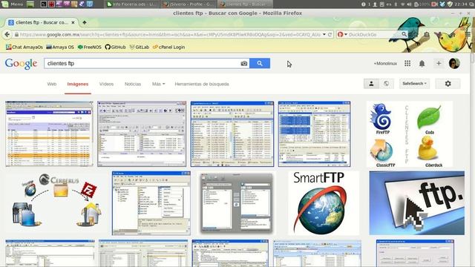Open the Google notifications bell

(x=422, y=63)
